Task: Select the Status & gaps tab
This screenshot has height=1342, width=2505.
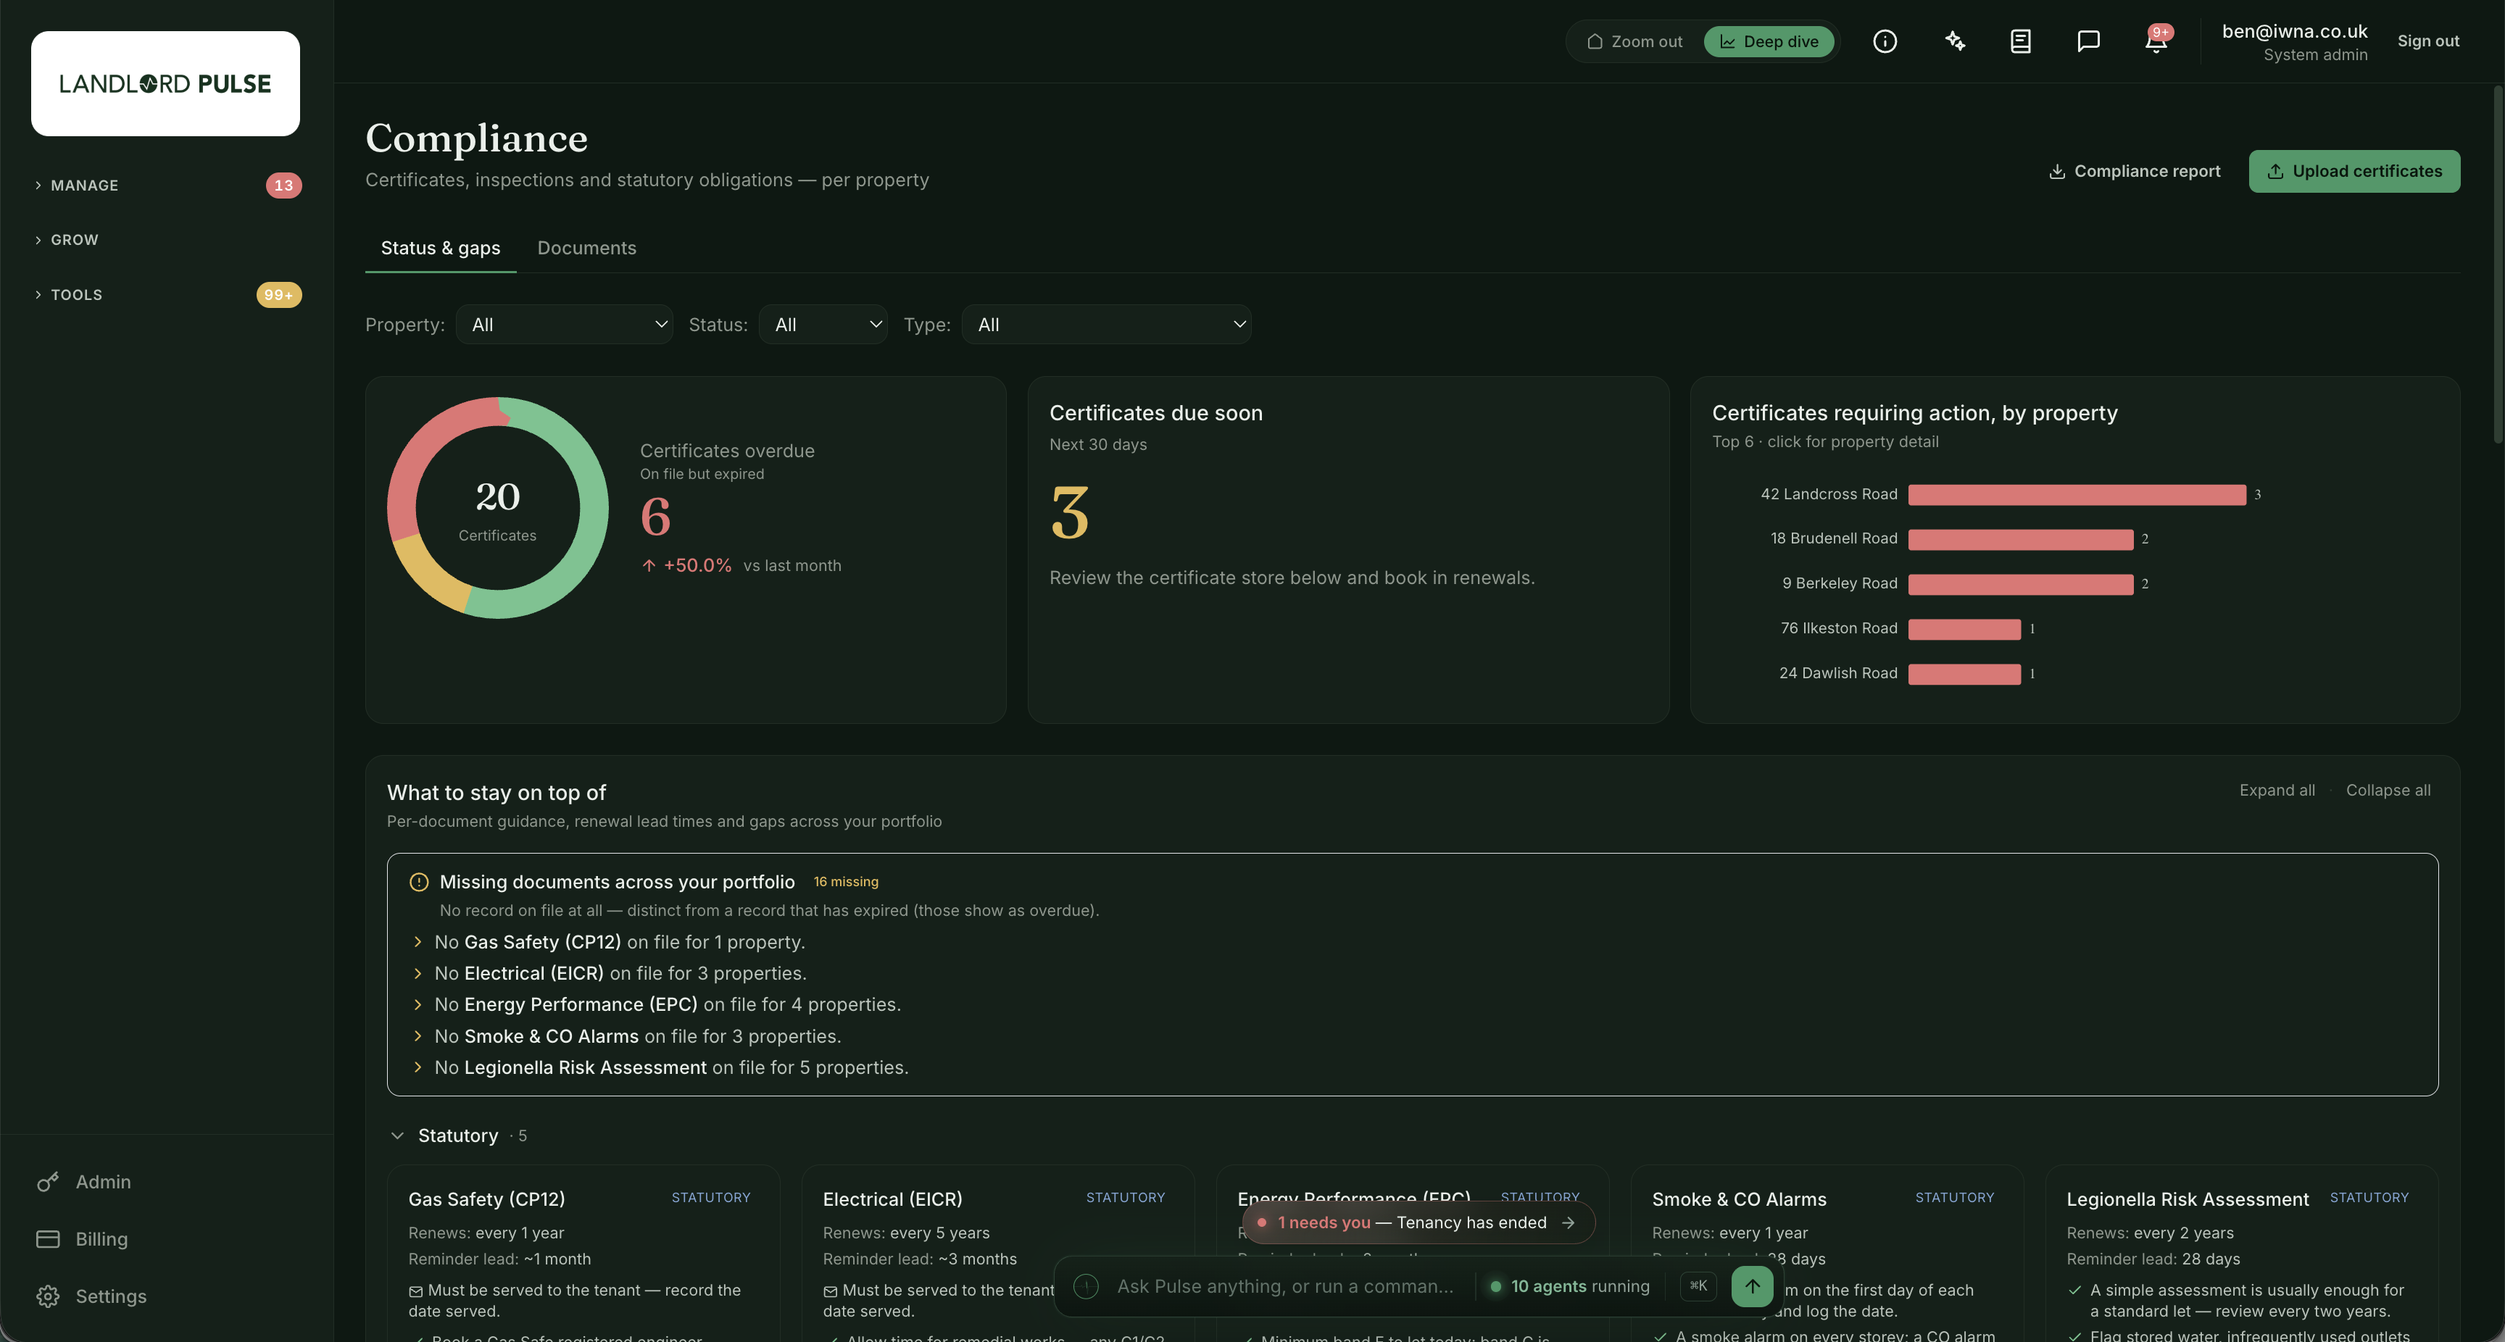Action: click(441, 248)
